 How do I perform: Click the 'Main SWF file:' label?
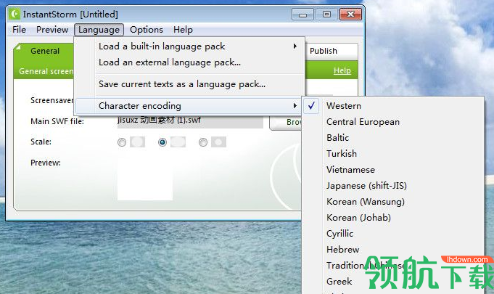point(57,121)
